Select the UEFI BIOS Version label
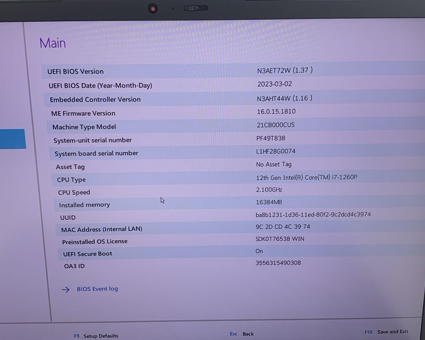Viewport: 425px width, 340px height. pos(76,72)
